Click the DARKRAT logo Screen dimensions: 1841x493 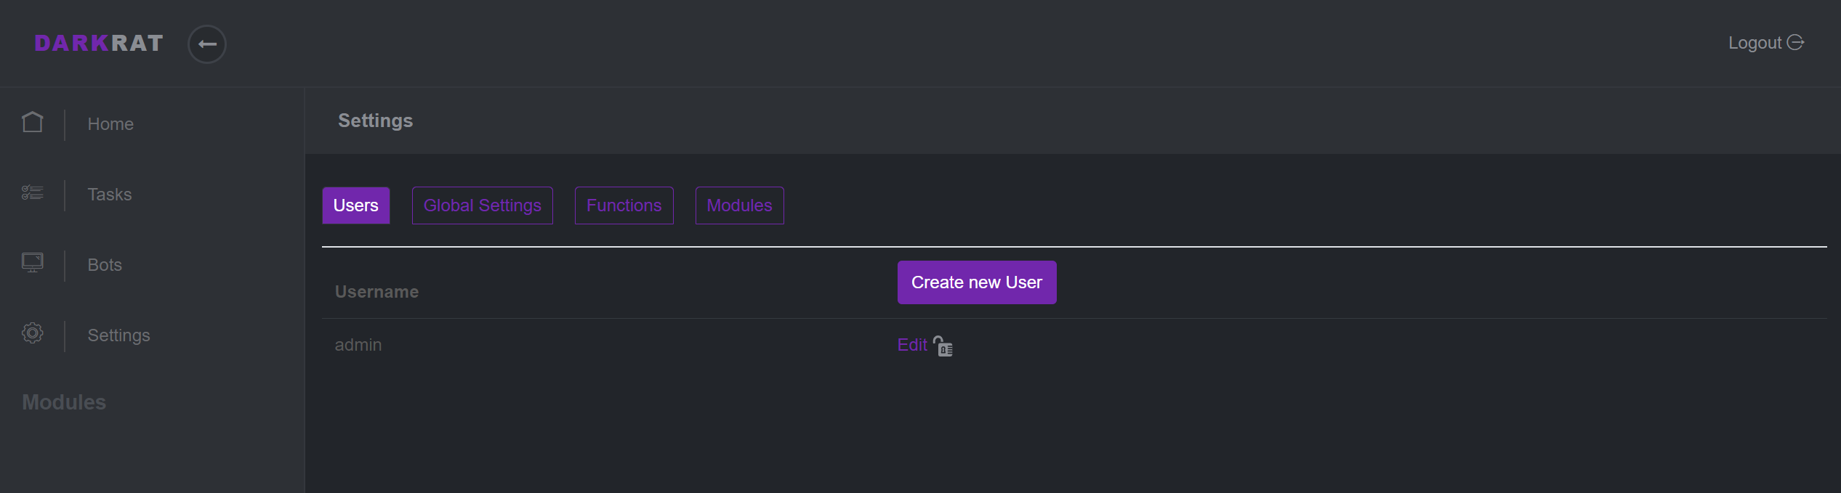point(99,44)
